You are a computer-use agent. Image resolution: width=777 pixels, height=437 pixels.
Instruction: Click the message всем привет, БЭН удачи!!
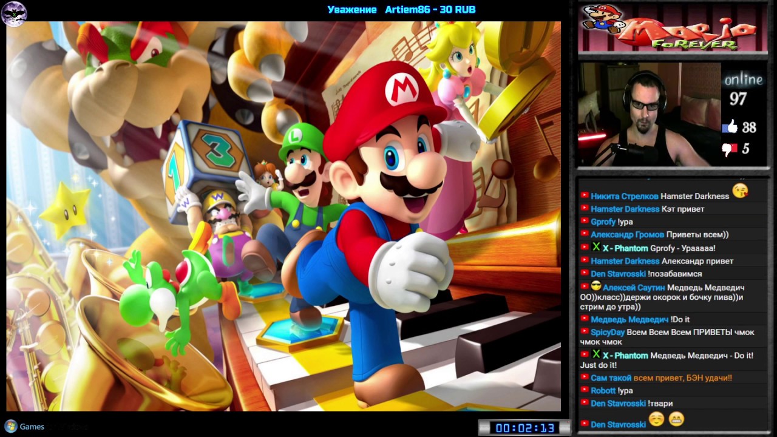pos(683,378)
